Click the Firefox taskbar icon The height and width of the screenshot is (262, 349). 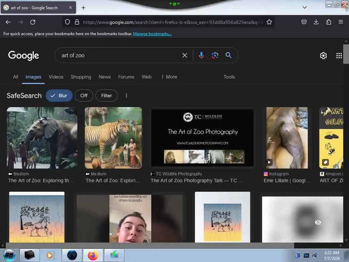93,255
